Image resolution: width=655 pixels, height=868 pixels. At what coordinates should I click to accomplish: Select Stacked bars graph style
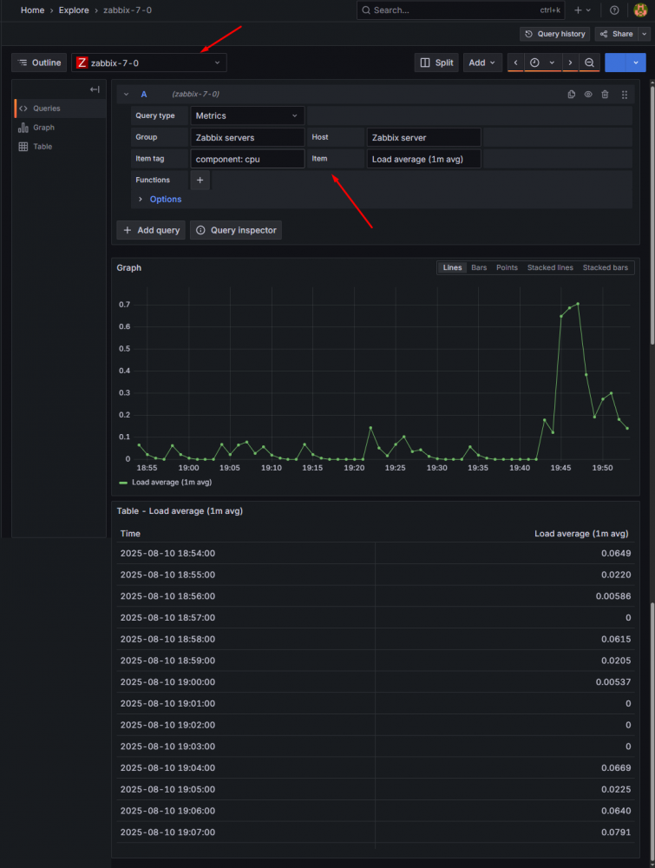(606, 268)
